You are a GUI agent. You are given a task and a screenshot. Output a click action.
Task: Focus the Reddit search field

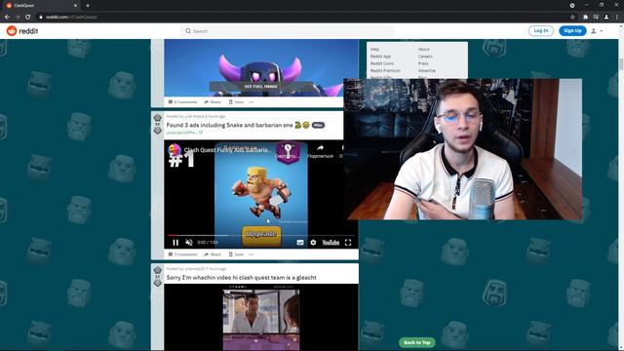point(288,31)
